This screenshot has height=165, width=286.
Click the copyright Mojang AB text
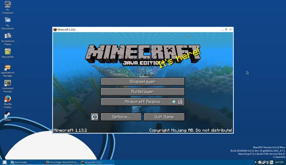[x=191, y=130]
